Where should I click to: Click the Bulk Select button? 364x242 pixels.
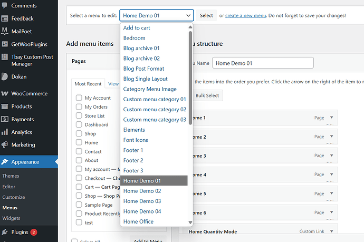[207, 95]
